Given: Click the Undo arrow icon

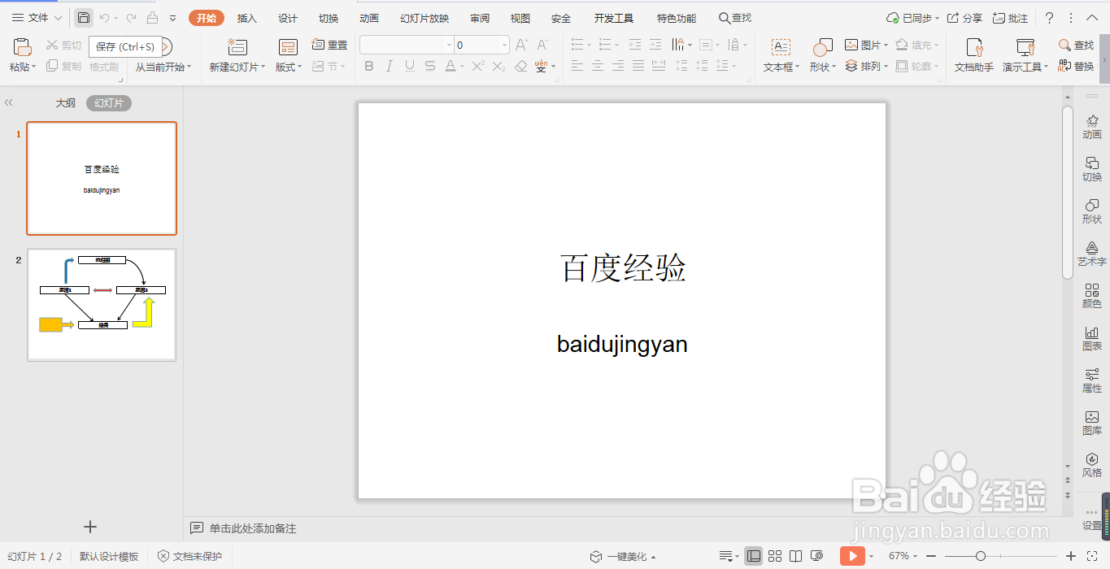Looking at the screenshot, I should pyautogui.click(x=104, y=18).
